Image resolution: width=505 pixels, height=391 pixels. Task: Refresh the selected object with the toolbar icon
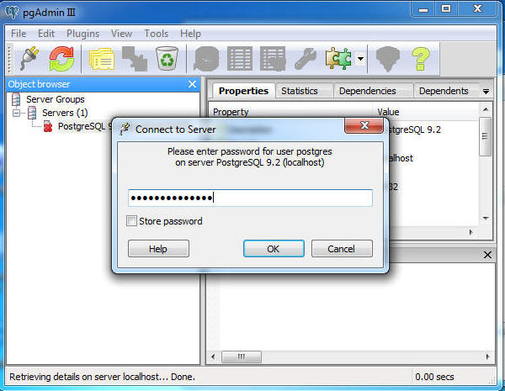(x=61, y=59)
